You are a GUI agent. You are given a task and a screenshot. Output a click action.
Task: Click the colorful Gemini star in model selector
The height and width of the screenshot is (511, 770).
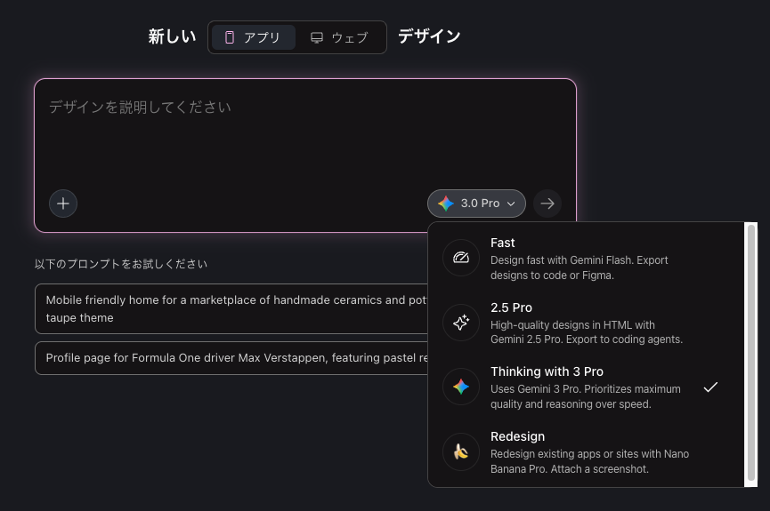tap(446, 204)
